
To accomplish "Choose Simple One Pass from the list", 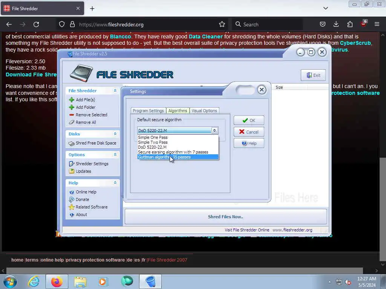I will (x=178, y=137).
